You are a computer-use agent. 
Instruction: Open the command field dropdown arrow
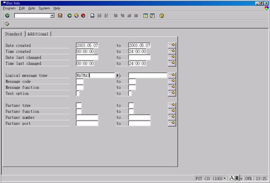[52, 16]
